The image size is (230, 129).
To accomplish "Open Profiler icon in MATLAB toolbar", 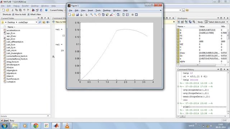I will pos(41,10).
